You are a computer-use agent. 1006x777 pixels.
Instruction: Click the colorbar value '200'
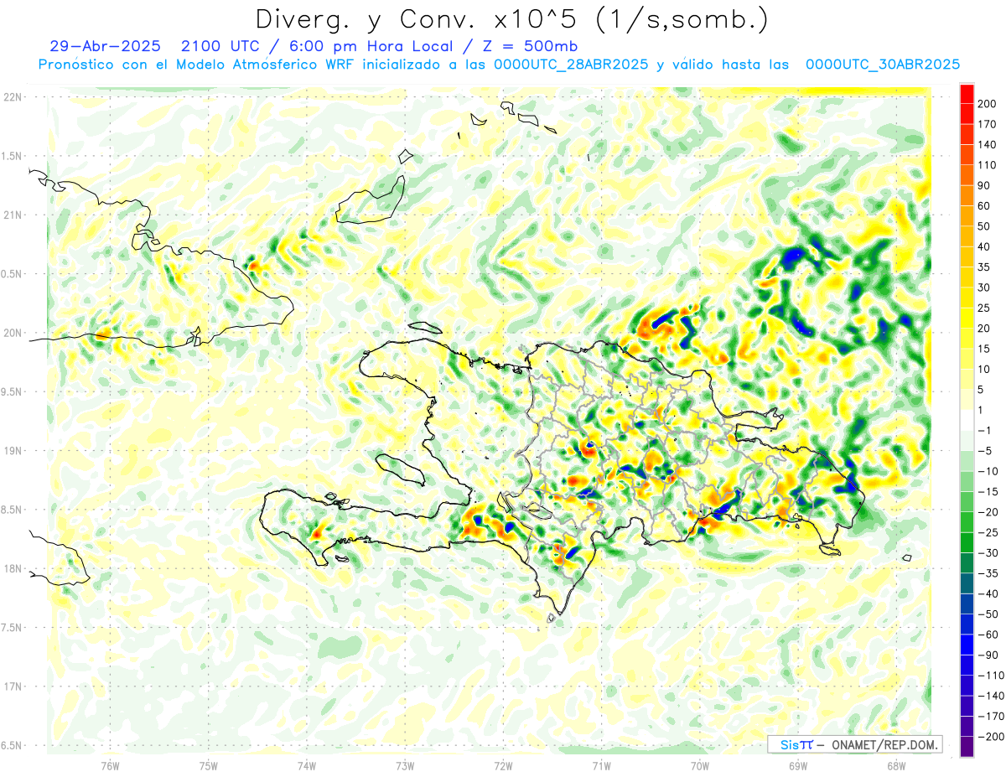(988, 104)
